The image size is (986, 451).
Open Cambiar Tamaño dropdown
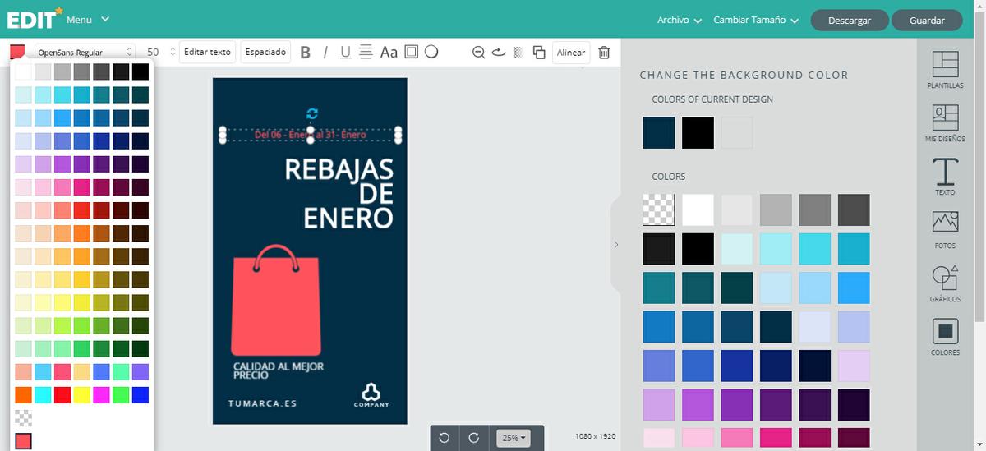756,20
